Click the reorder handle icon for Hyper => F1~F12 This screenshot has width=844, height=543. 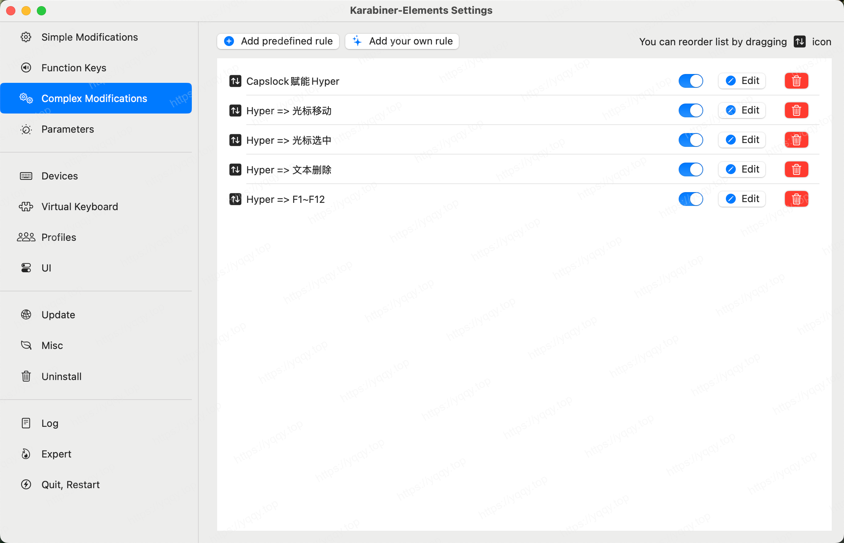coord(235,199)
